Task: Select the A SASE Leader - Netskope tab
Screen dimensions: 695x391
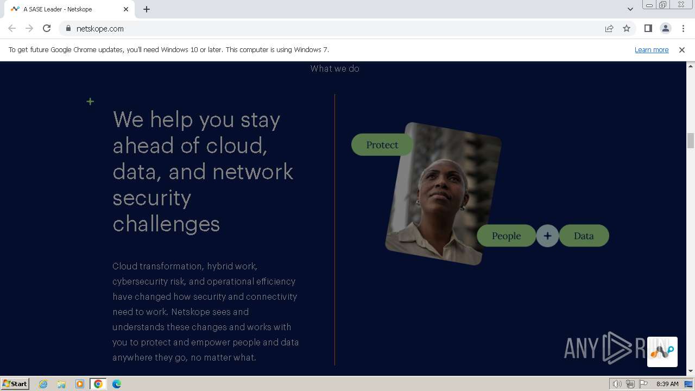Action: tap(69, 9)
